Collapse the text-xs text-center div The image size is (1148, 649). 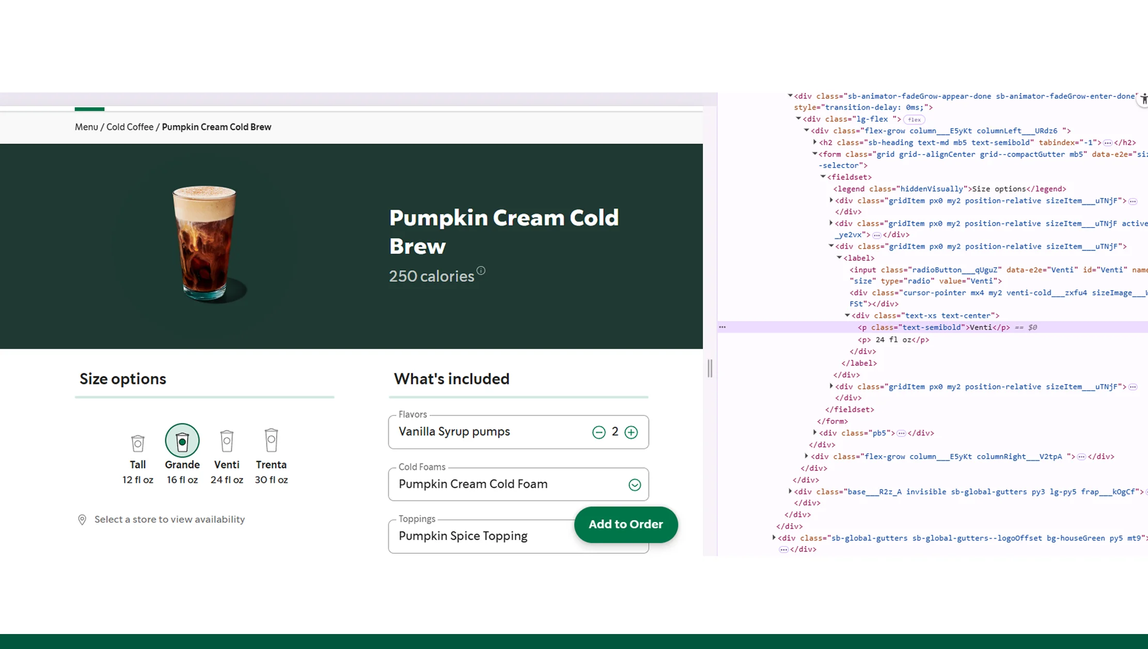848,315
